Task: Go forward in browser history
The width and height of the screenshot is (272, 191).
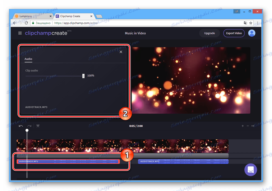Action: pos(21,23)
